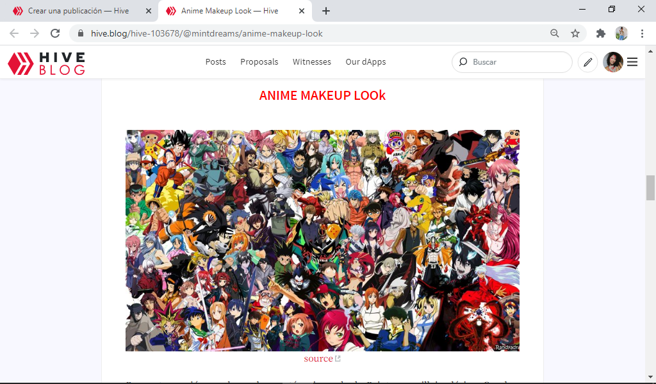Click the padlock site info icon
The height and width of the screenshot is (384, 656).
pos(81,33)
